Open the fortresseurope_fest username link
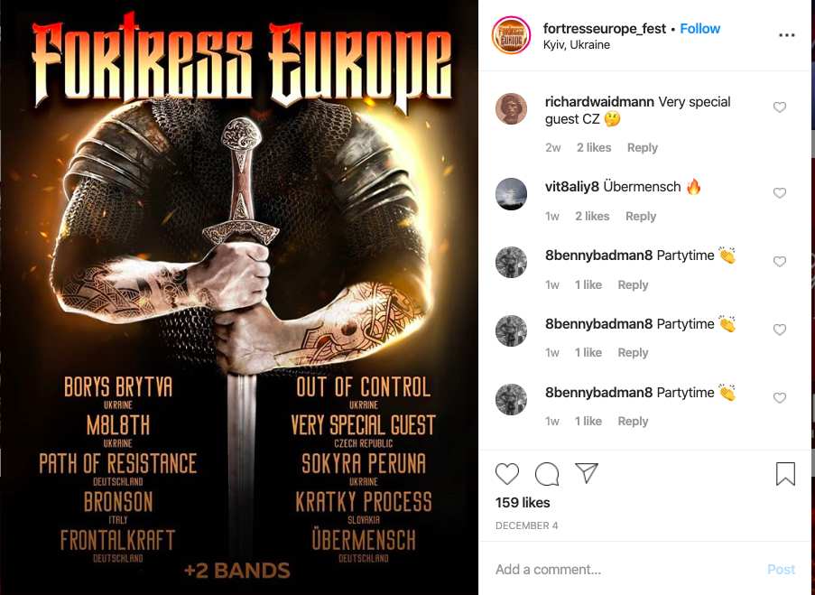This screenshot has width=815, height=595. click(x=605, y=29)
